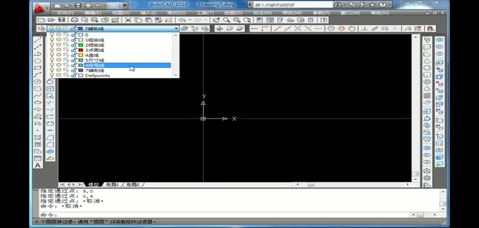479x228 pixels.
Task: Select the Ellipse draw tool
Action: tap(38, 103)
